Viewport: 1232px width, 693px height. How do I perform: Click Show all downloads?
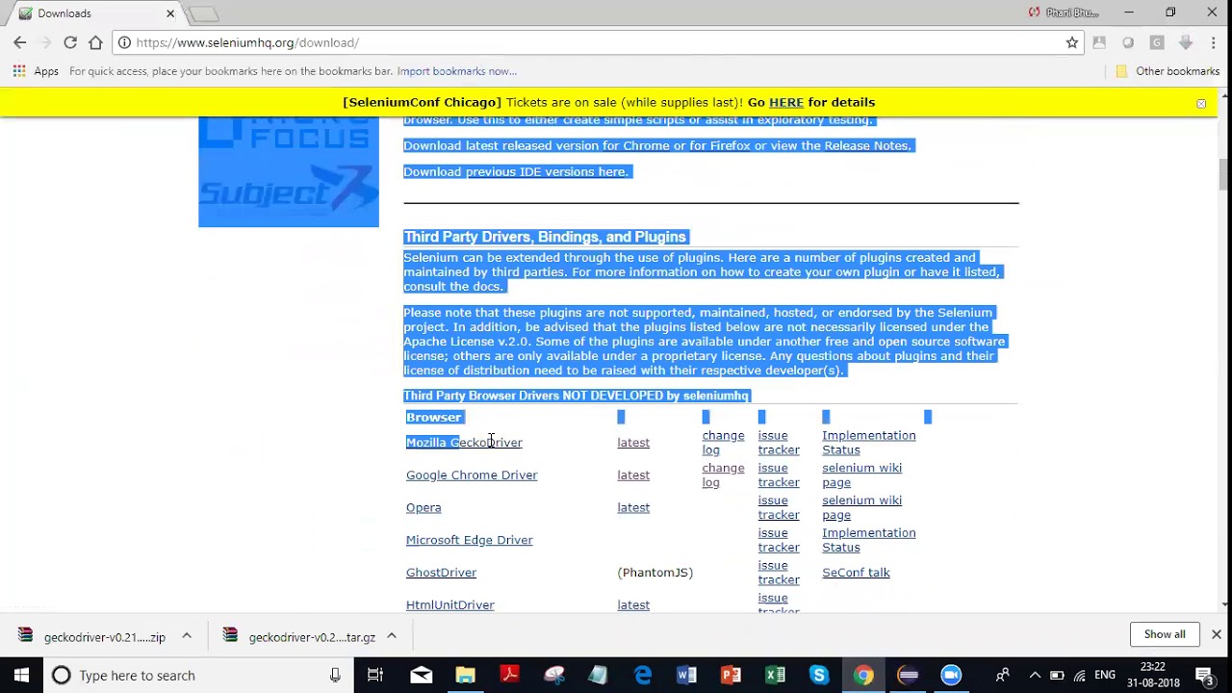pyautogui.click(x=1165, y=634)
